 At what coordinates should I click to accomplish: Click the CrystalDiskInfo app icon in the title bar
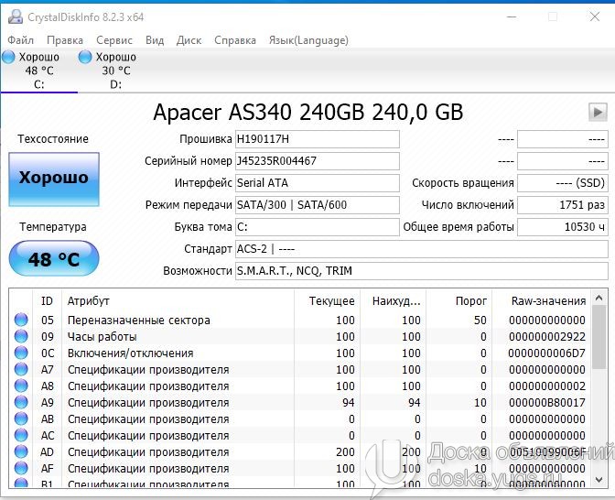(16, 16)
